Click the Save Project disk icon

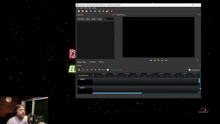(86, 11)
